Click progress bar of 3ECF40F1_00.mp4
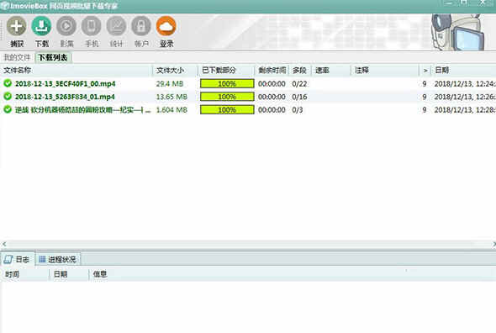 pyautogui.click(x=227, y=83)
